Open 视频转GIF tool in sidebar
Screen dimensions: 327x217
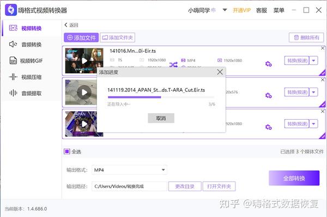[x=31, y=60]
